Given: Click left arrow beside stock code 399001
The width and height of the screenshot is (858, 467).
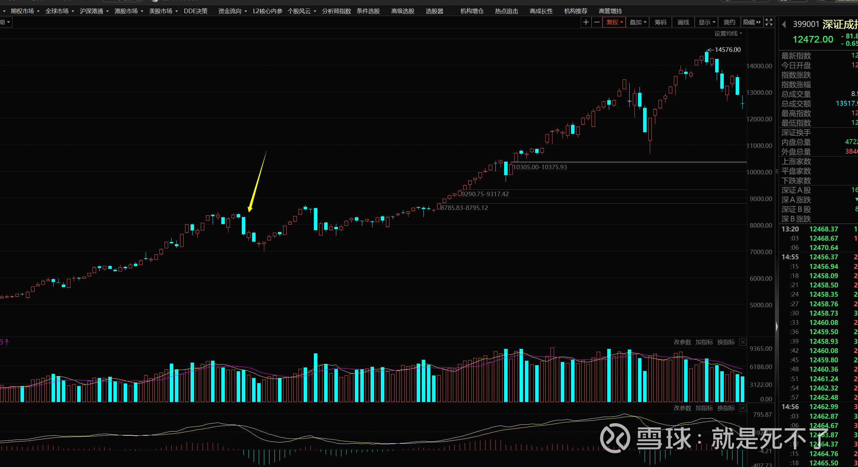Looking at the screenshot, I should click(x=784, y=24).
